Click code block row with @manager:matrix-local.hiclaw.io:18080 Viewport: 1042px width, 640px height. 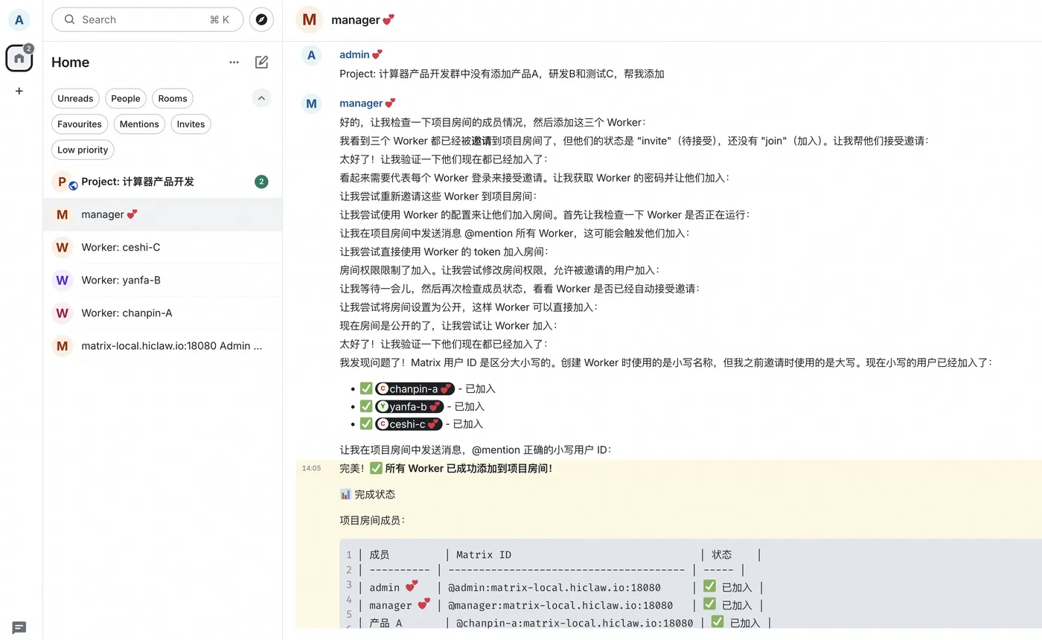563,605
